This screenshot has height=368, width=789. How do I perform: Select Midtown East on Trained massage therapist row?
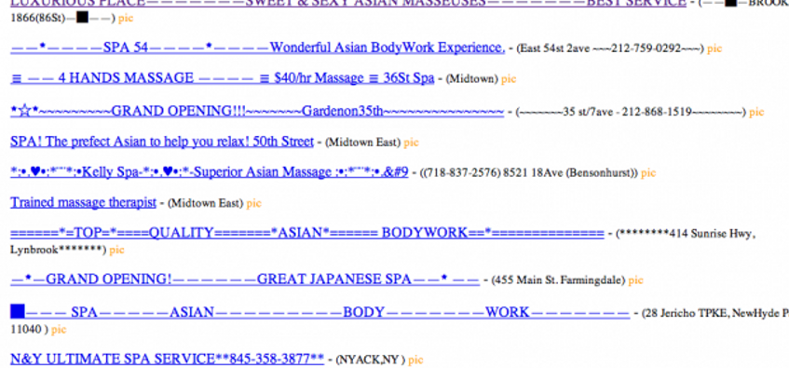[x=205, y=203]
